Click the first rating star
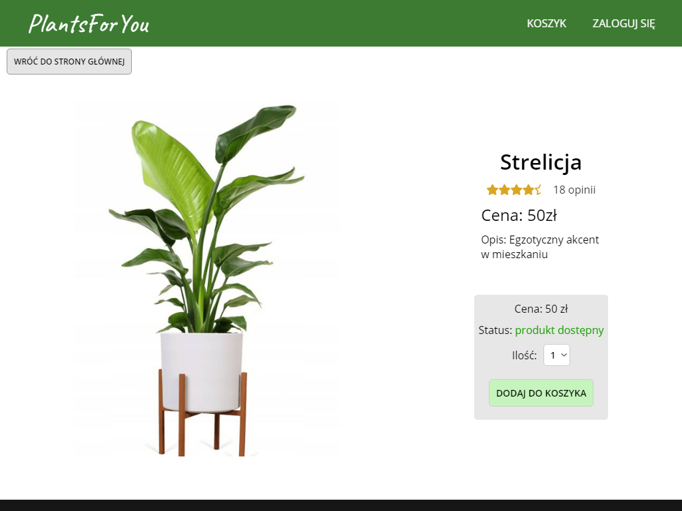 pos(492,190)
